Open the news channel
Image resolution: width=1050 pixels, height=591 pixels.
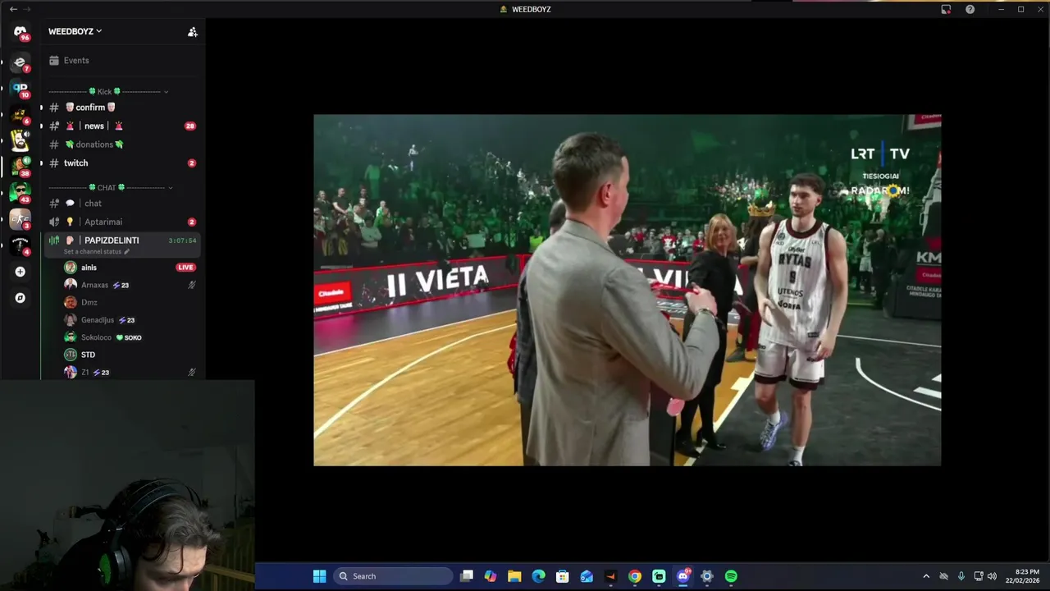click(x=121, y=126)
